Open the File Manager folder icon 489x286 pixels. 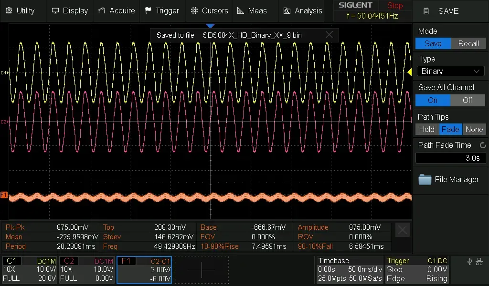pyautogui.click(x=425, y=180)
